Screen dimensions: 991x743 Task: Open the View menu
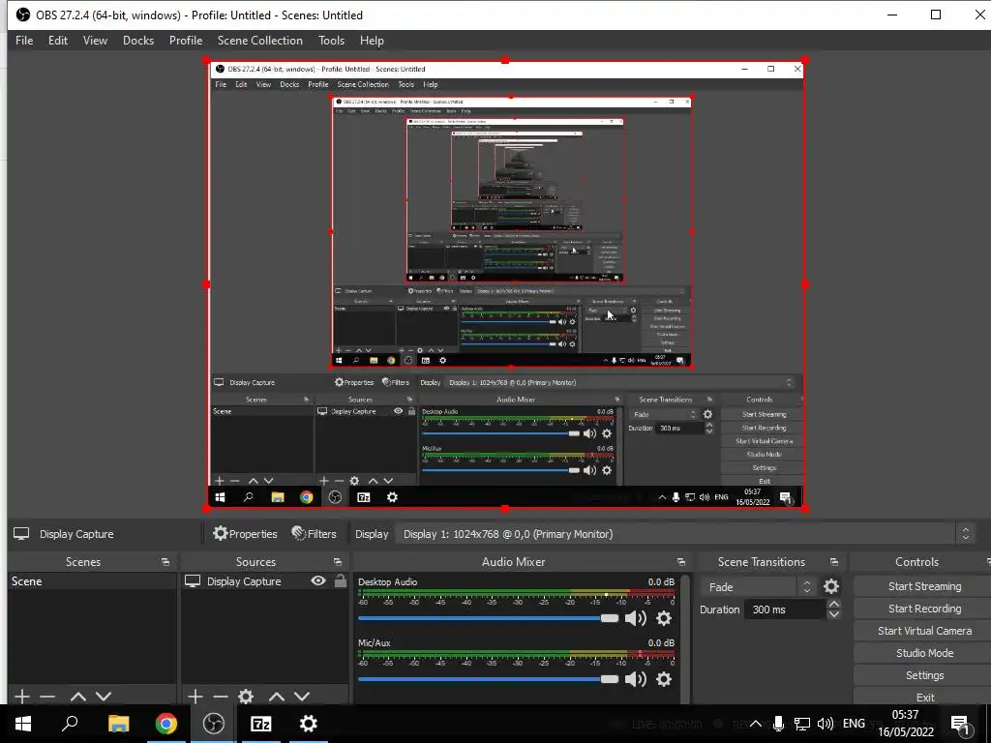pos(95,41)
